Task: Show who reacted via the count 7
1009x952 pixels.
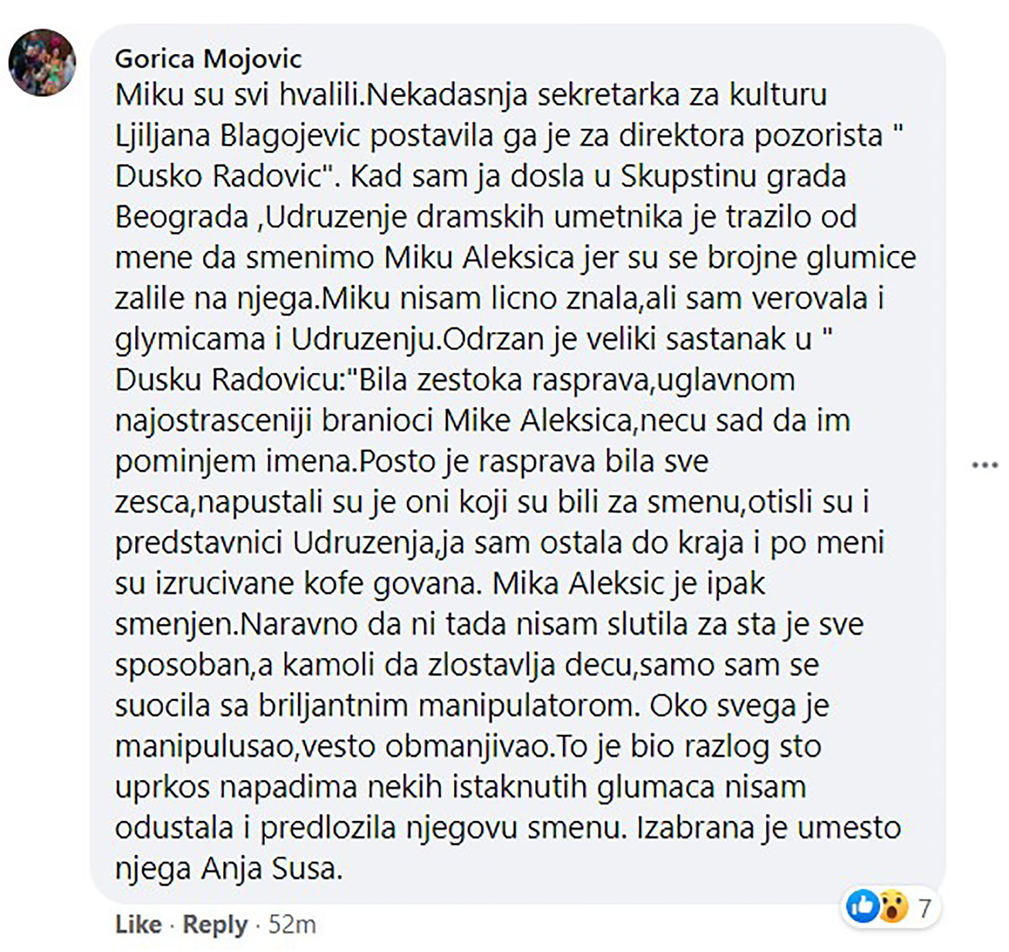Action: coord(924,908)
